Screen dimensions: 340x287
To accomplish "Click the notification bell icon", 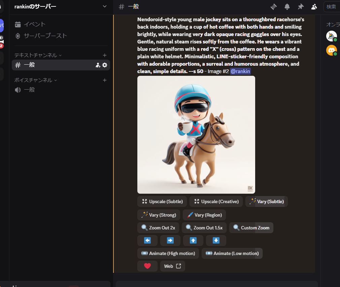I will [x=287, y=7].
